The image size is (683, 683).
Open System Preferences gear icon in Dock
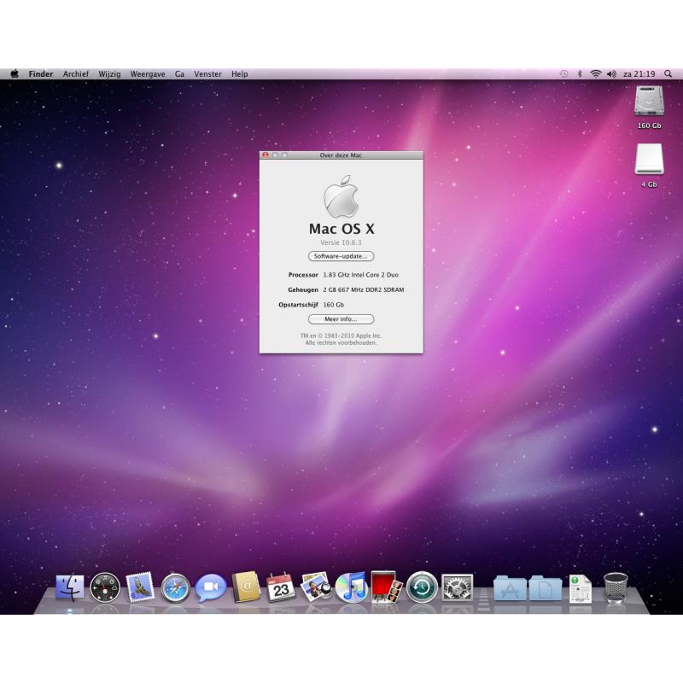tap(457, 587)
